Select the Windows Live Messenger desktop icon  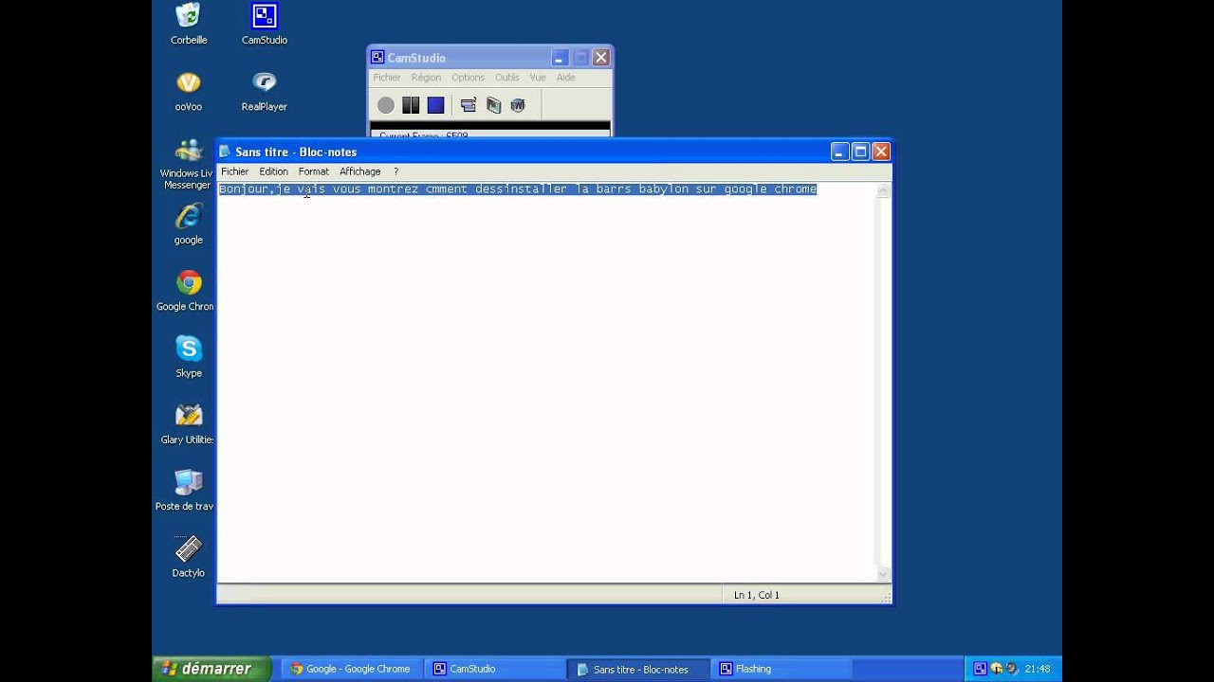point(187,164)
